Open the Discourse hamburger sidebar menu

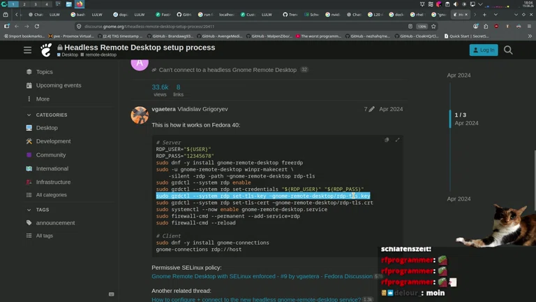27,50
